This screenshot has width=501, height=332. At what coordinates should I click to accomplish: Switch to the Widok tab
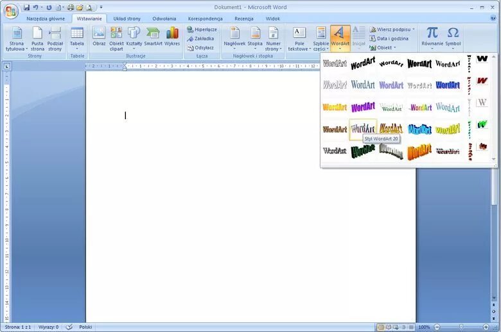point(272,19)
